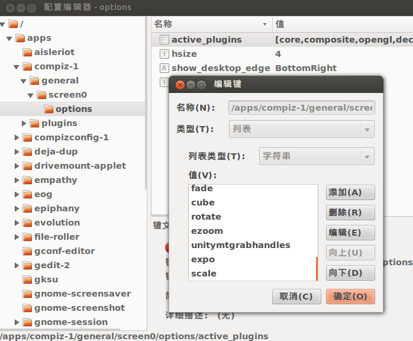Click the root / folder icon

pyautogui.click(x=13, y=24)
